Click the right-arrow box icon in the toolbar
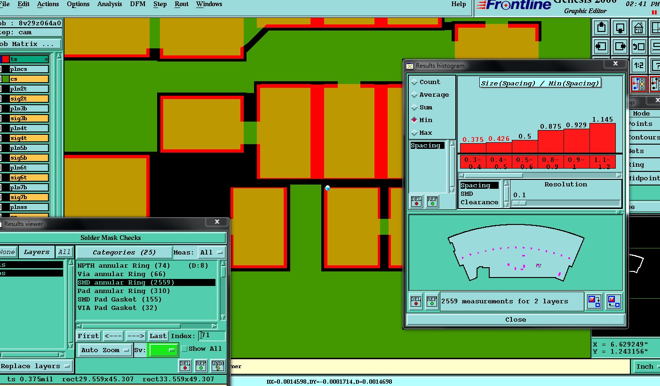 click(620, 46)
